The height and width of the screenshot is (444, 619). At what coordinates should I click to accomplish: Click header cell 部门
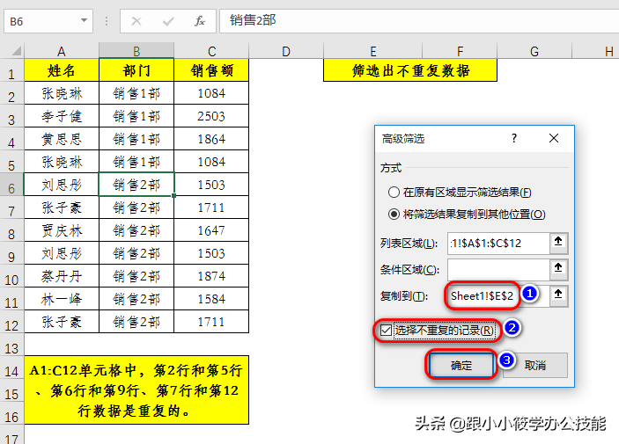pyautogui.click(x=136, y=70)
